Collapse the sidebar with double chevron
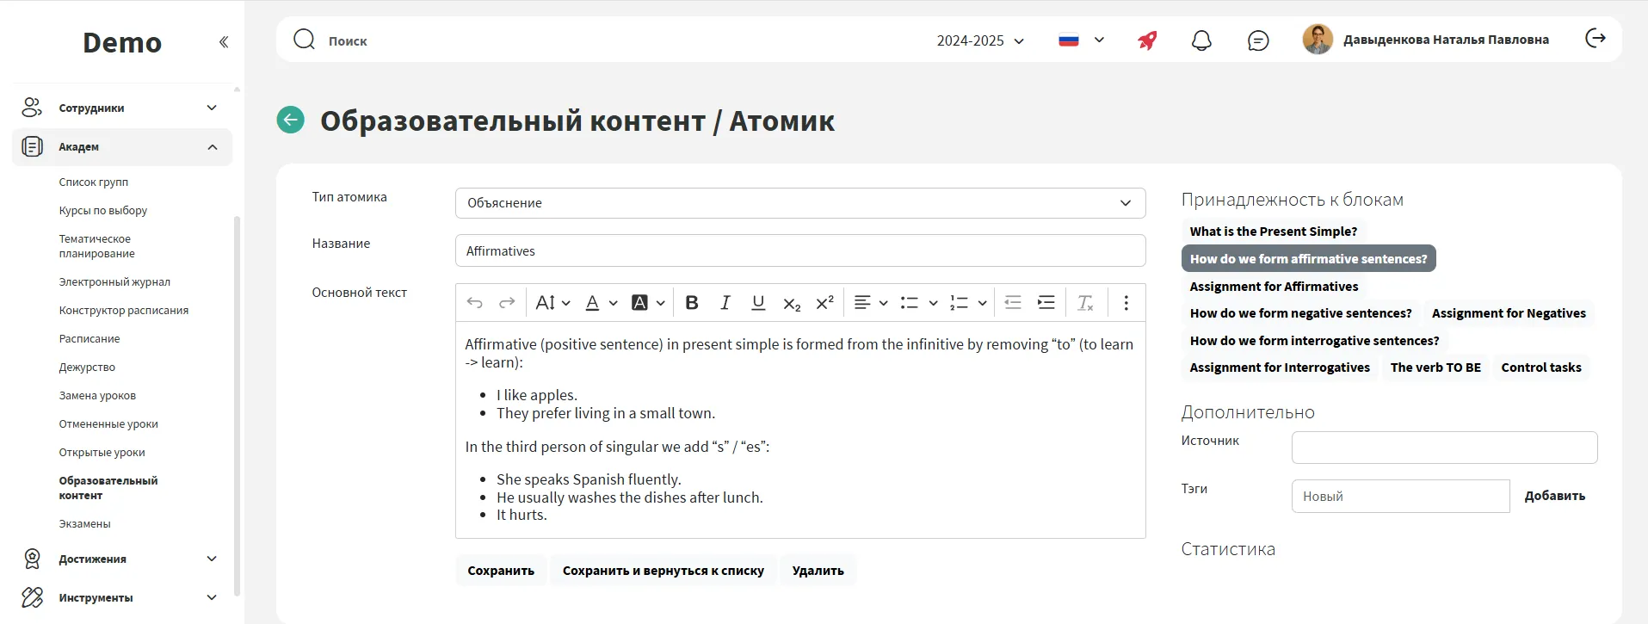1648x624 pixels. (224, 42)
